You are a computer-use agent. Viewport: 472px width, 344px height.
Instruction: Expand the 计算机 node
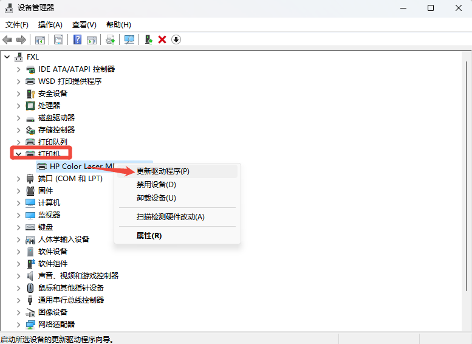19,203
